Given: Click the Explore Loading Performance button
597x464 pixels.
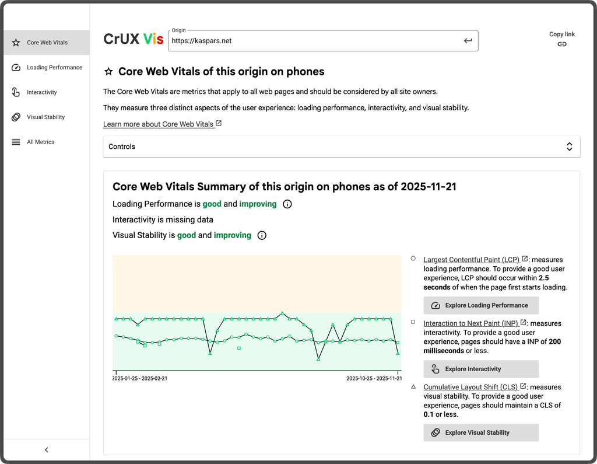Looking at the screenshot, I should [481, 305].
